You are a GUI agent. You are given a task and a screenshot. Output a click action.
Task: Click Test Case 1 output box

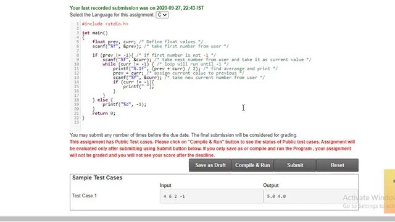(x=310, y=196)
